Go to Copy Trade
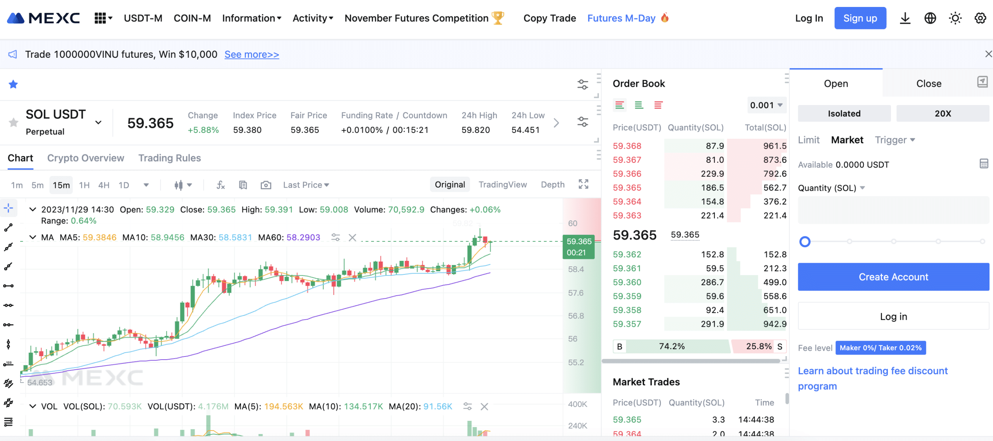Viewport: 993px width, 441px height. pos(550,18)
